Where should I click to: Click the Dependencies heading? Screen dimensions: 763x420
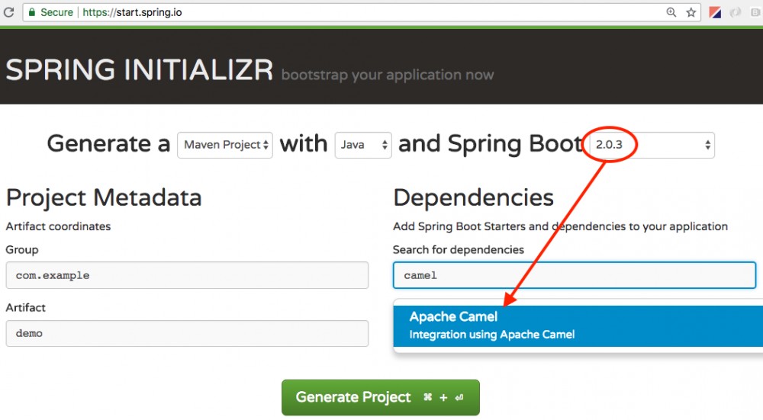(473, 197)
